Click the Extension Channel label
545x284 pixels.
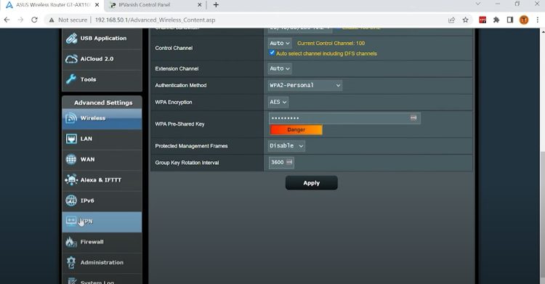(177, 69)
